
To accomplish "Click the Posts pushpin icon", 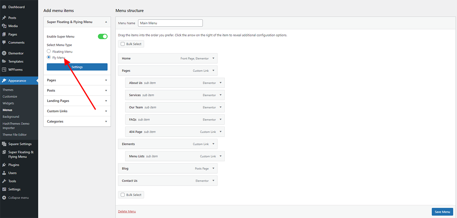I will 4,18.
